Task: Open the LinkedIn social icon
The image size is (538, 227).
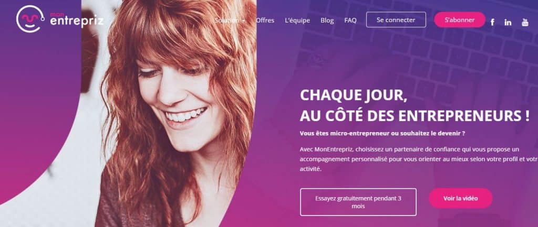Action: pos(508,22)
